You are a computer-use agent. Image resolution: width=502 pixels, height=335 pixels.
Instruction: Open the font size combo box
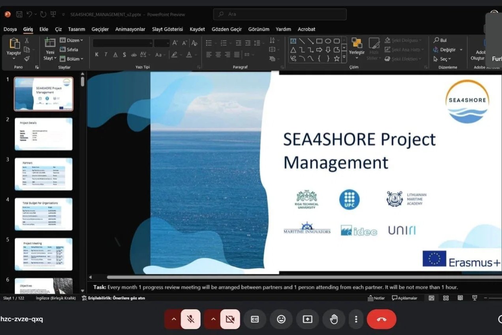point(162,43)
